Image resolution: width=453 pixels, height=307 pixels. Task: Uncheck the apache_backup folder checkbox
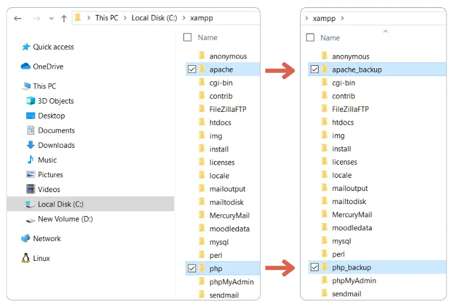(314, 69)
